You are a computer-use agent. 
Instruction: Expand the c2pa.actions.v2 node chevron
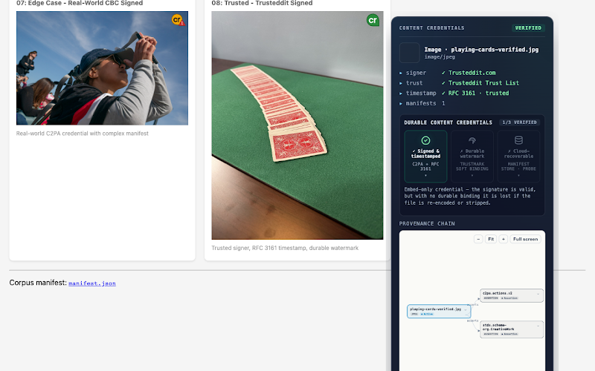point(538,294)
